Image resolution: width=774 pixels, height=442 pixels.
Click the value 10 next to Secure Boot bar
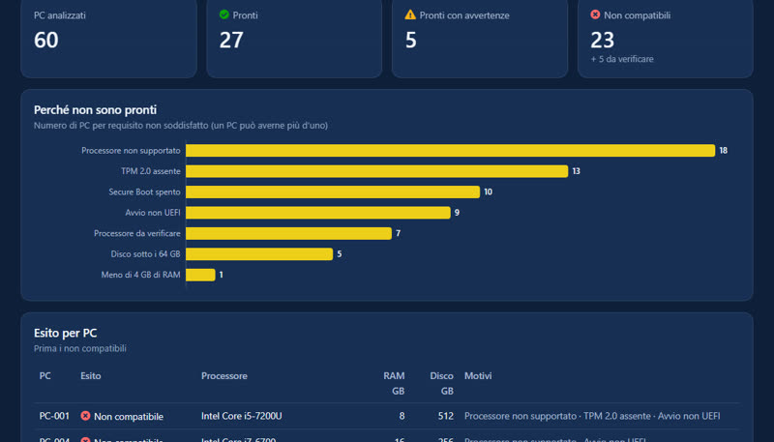(488, 192)
